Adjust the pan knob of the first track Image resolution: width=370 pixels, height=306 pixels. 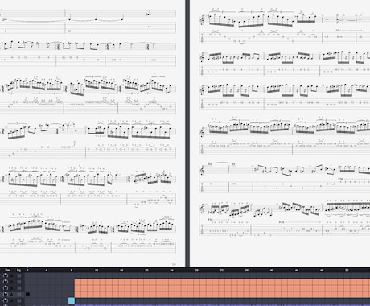tap(6, 275)
